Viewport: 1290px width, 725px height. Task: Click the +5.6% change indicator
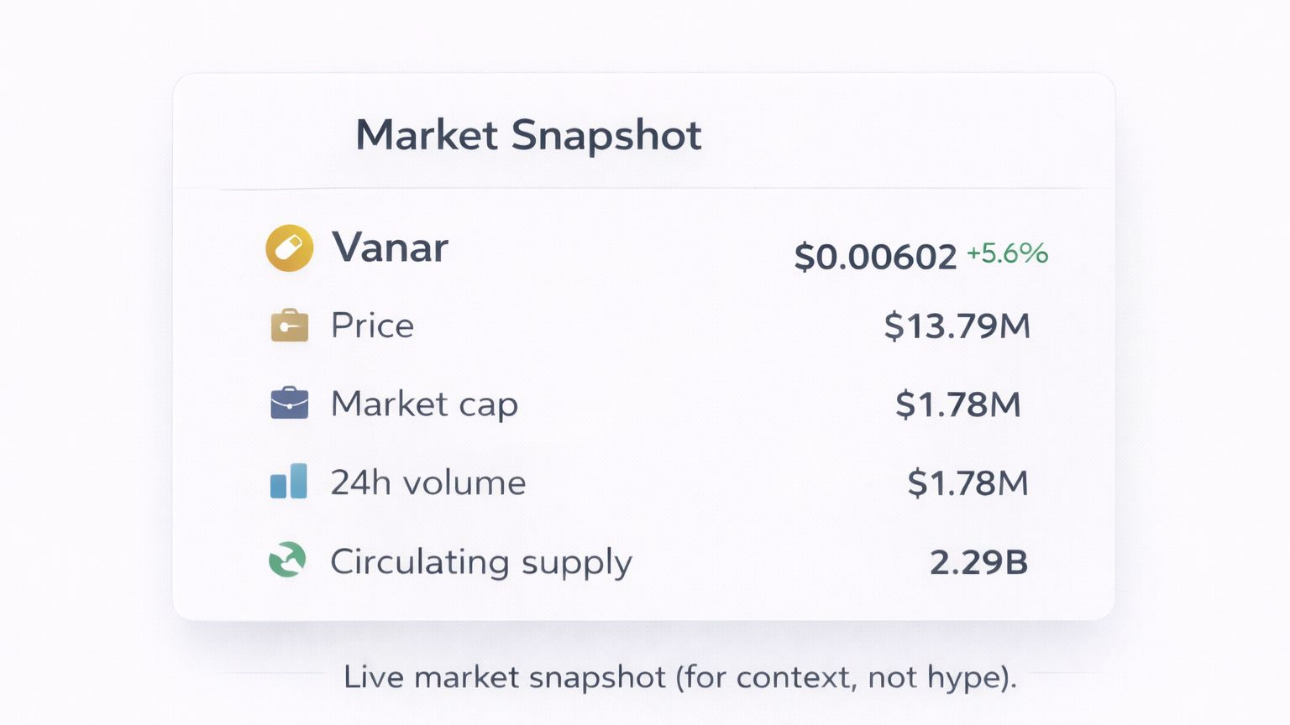click(x=1007, y=253)
